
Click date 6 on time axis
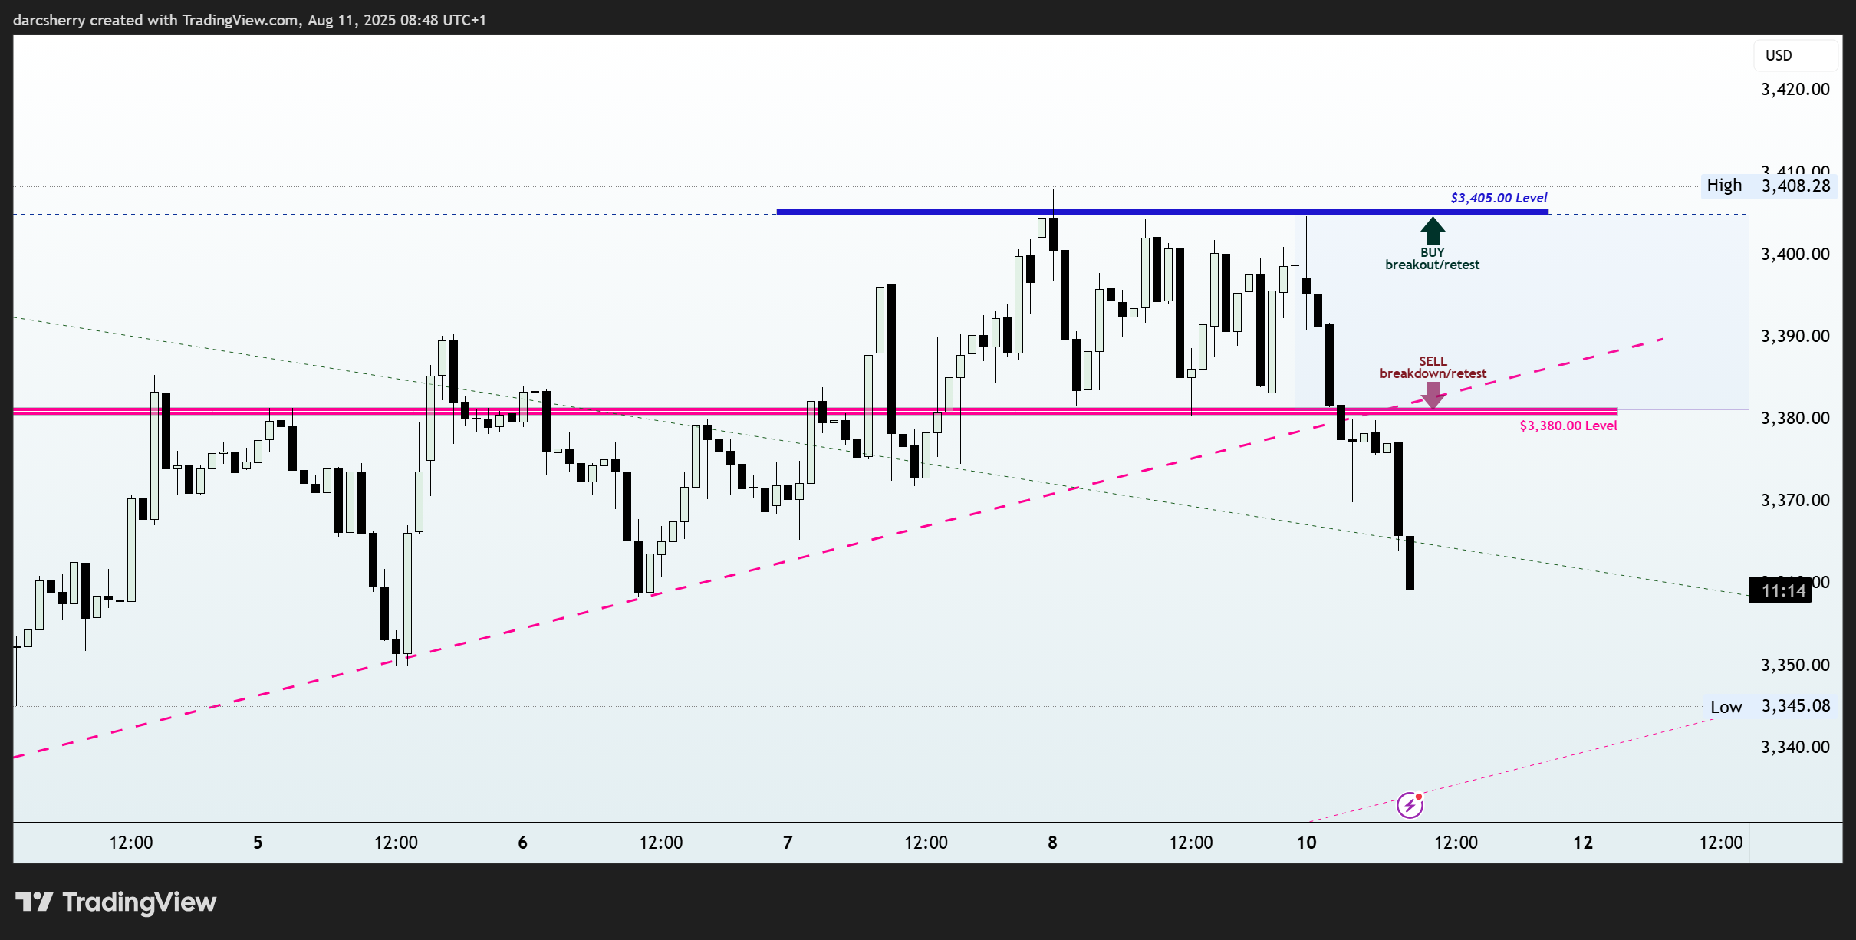click(x=523, y=843)
